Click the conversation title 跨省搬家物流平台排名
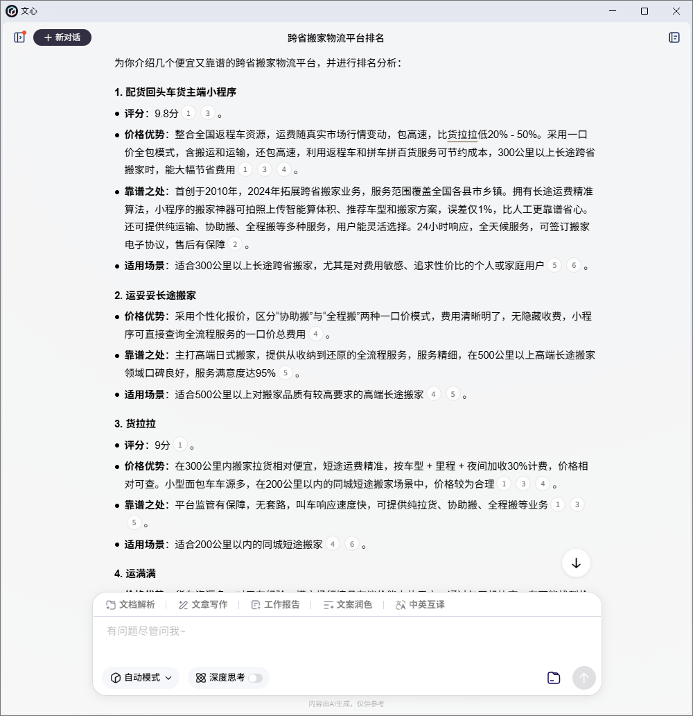The image size is (693, 716). tap(336, 38)
